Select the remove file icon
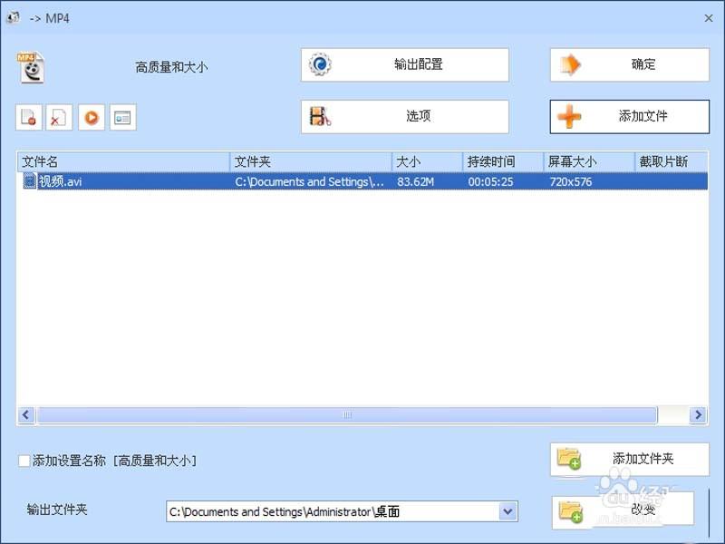This screenshot has height=544, width=725. coord(27,117)
